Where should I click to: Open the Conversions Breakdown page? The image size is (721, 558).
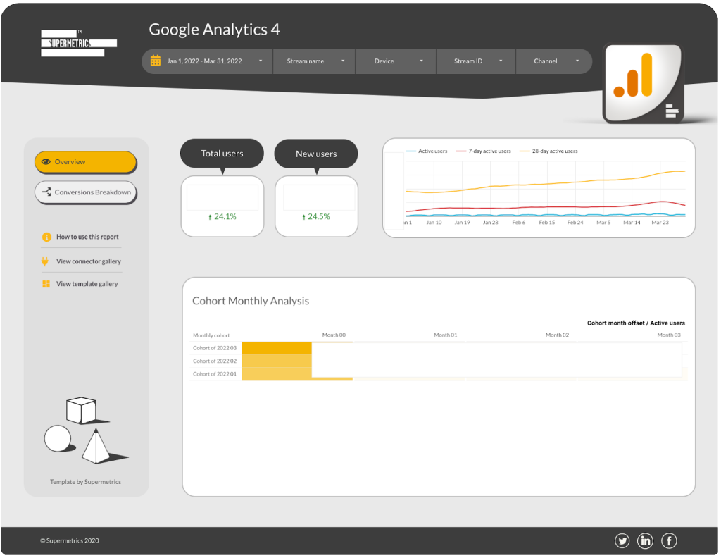(x=85, y=192)
